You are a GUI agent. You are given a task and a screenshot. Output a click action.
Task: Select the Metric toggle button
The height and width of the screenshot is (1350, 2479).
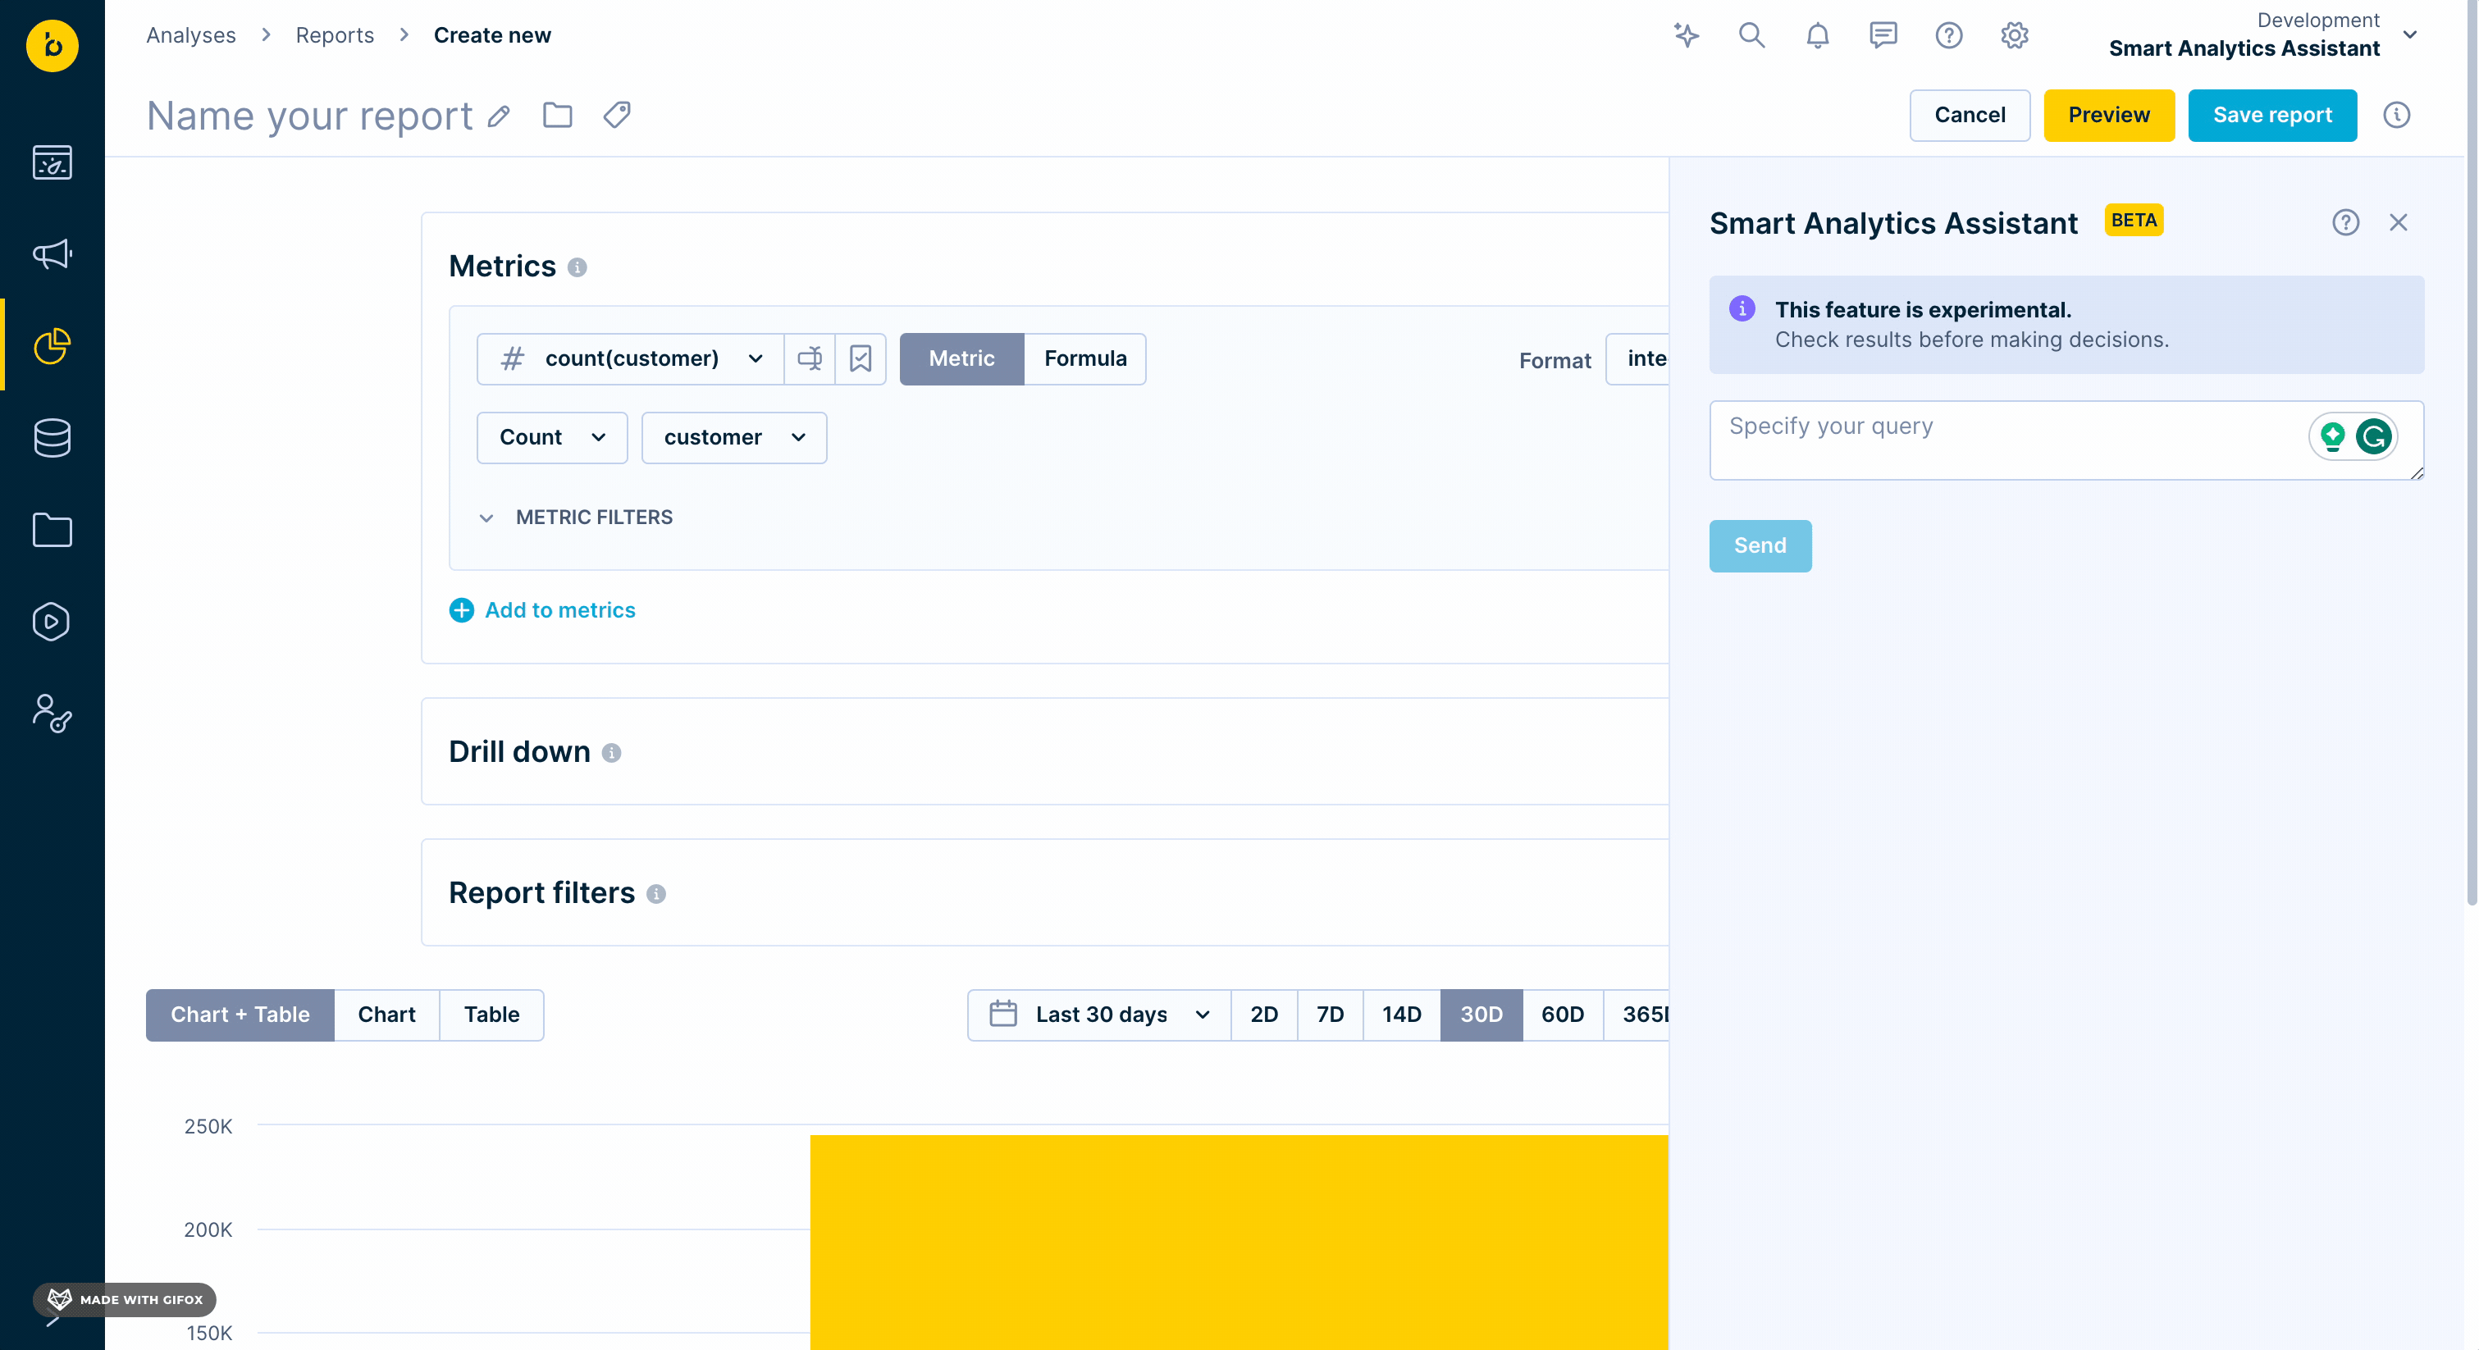tap(961, 359)
